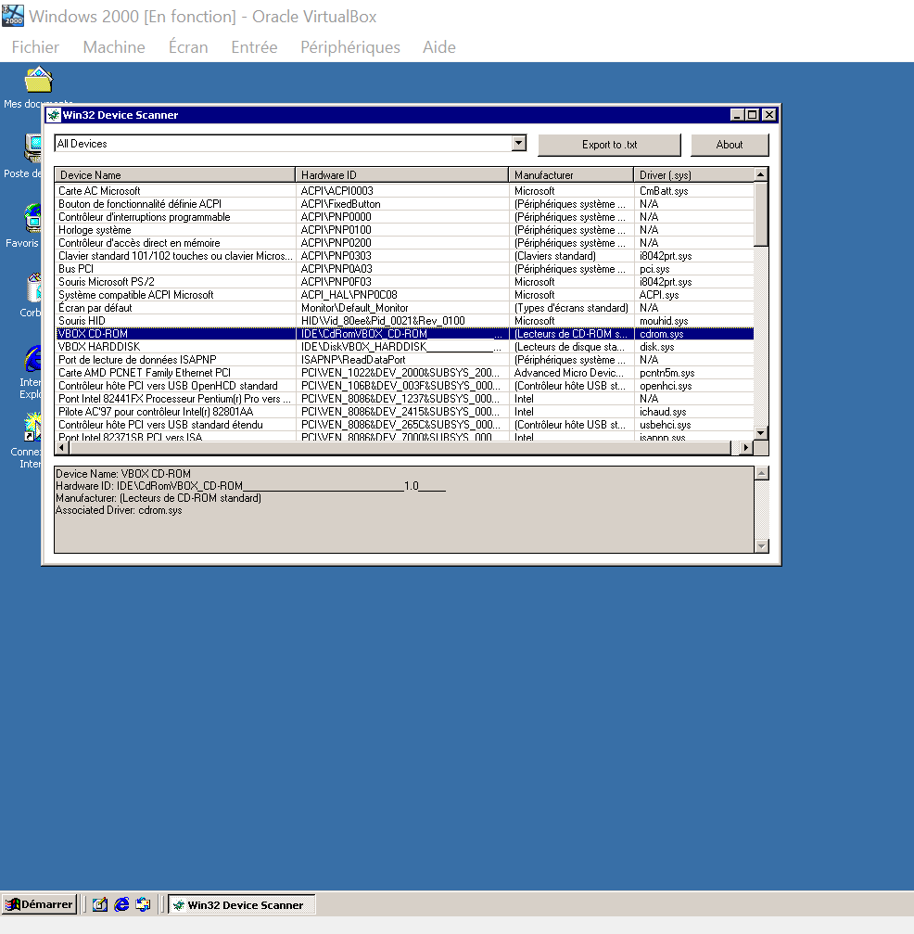Sort by Hardware ID column header
Viewport: 914px width, 934px height.
(402, 175)
